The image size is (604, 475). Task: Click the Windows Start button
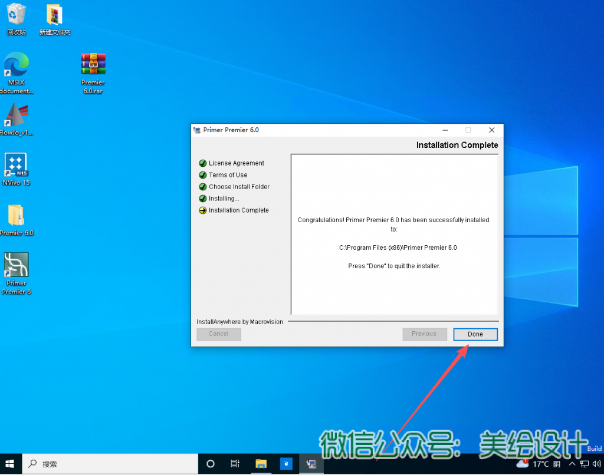tap(10, 464)
